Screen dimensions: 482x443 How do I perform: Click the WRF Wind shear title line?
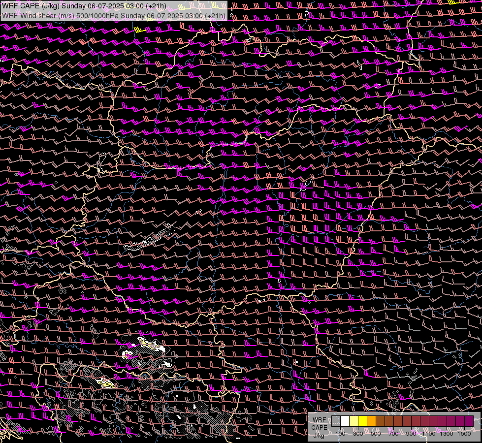coord(113,16)
